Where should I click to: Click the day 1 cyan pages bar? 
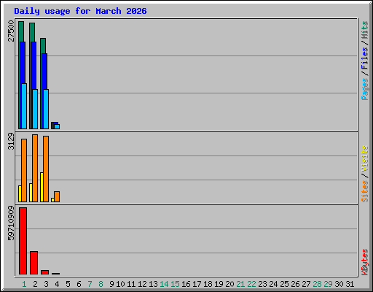(x=24, y=106)
